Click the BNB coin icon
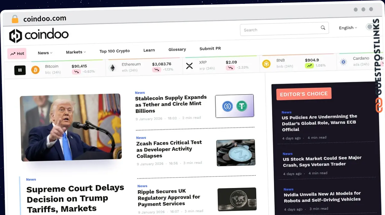This screenshot has width=385, height=215. coord(267,64)
